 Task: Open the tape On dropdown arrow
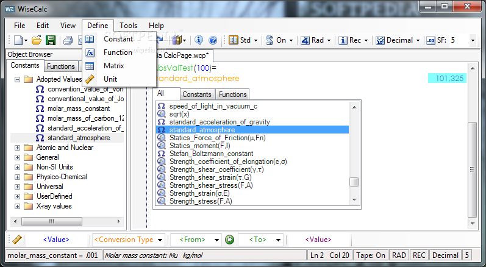[x=291, y=41]
